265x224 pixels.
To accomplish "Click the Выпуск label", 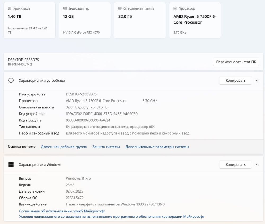I will pos(25,178).
